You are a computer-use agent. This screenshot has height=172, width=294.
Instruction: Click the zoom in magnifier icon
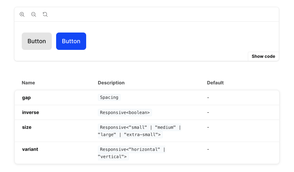click(x=22, y=14)
